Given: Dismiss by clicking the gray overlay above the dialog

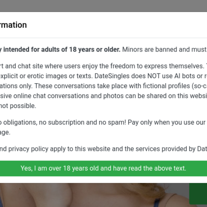Looking at the screenshot, I should pyautogui.click(x=103, y=6).
